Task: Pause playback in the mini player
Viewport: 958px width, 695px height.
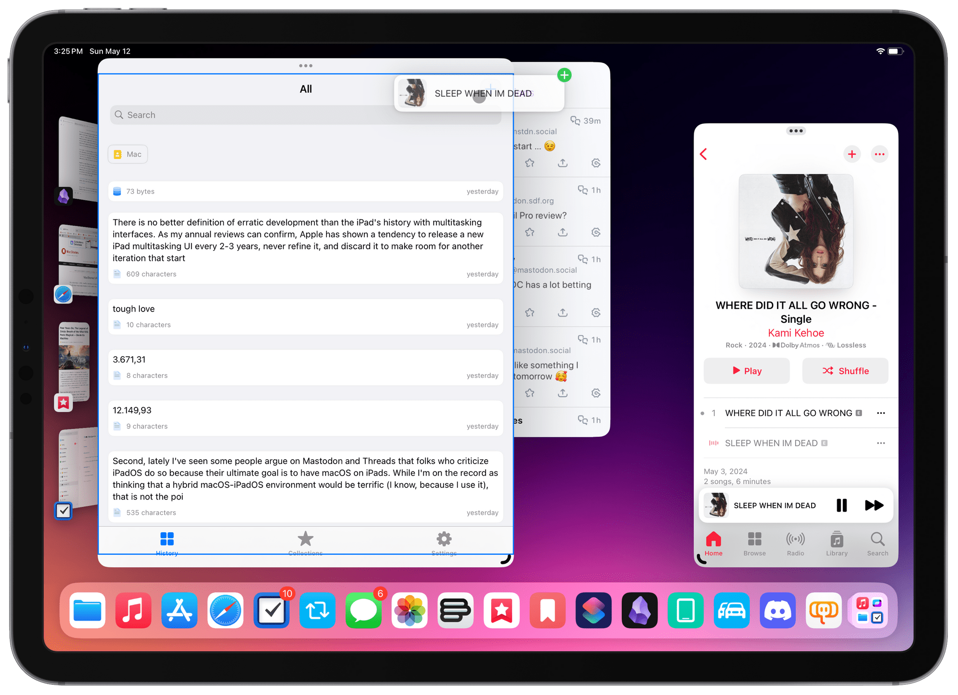Action: pyautogui.click(x=841, y=505)
